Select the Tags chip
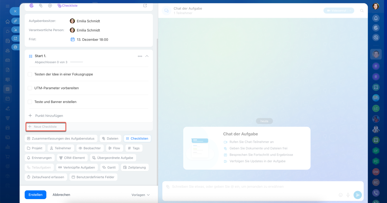 pyautogui.click(x=134, y=148)
